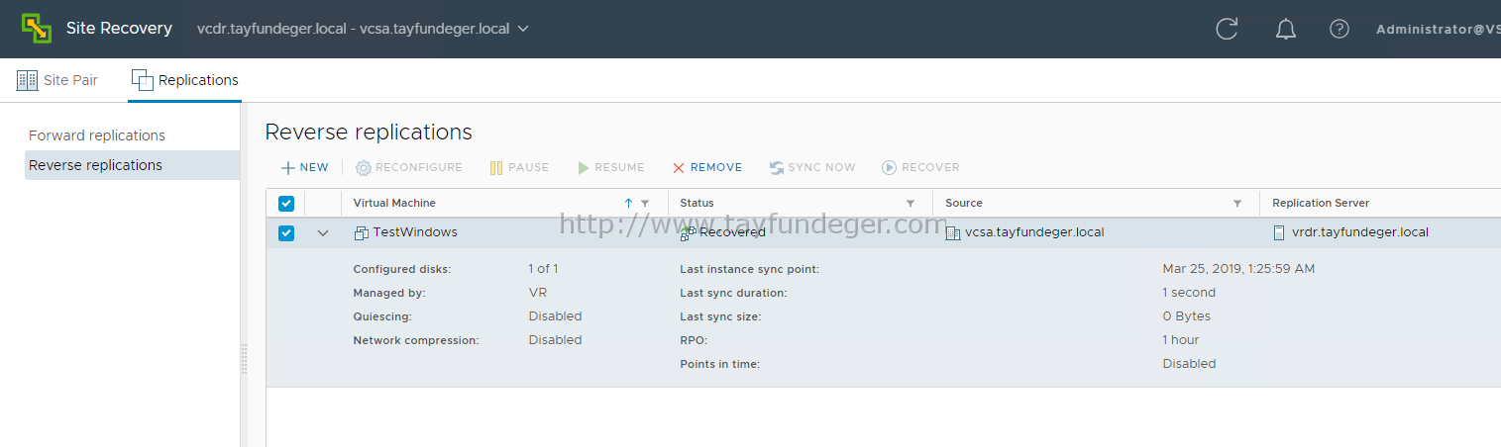The image size is (1501, 447).
Task: Click the RESUME button
Action: click(x=610, y=167)
